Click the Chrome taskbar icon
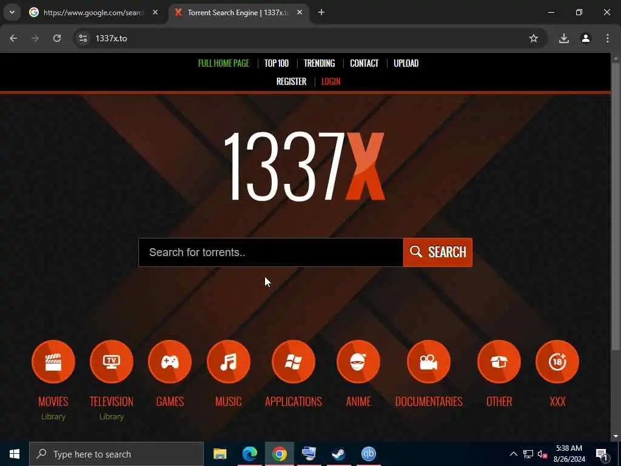This screenshot has height=466, width=621. coord(279,454)
